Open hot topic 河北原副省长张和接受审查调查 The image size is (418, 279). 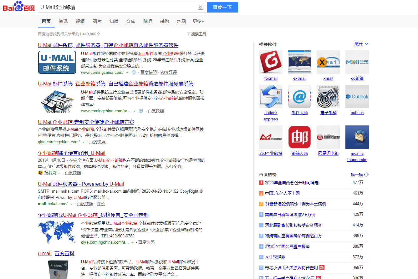(x=293, y=225)
